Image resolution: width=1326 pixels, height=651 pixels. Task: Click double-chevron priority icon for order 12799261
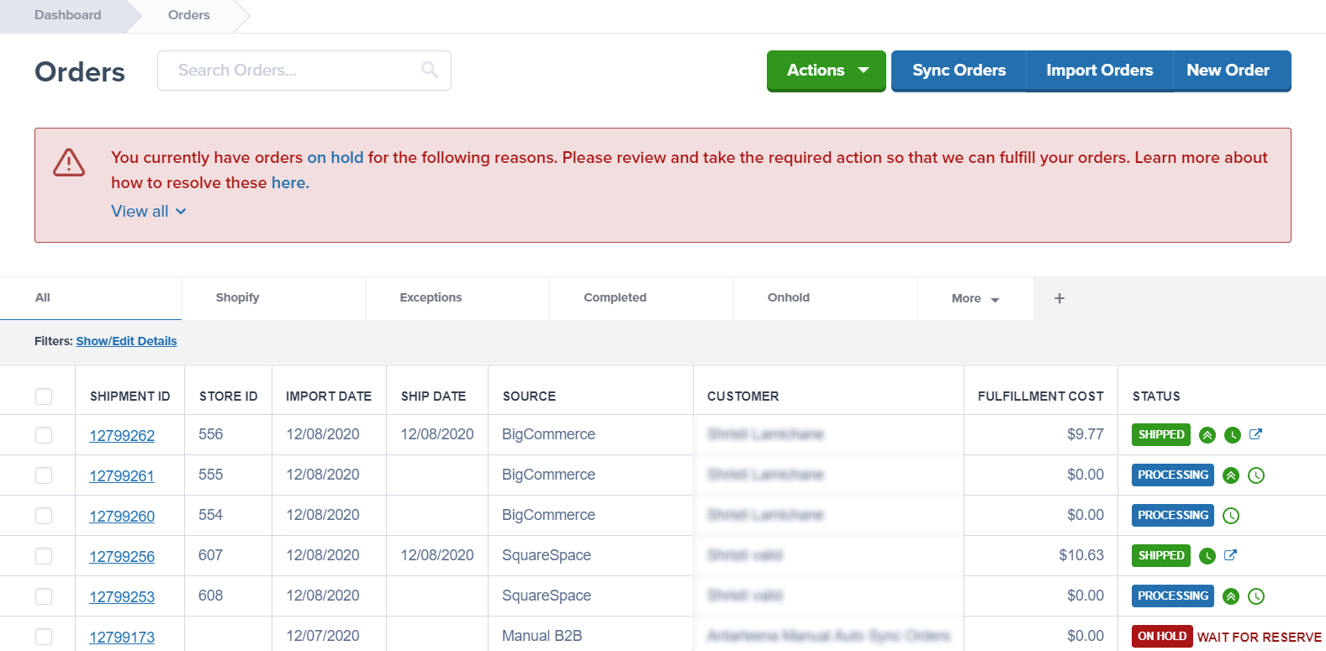(x=1231, y=475)
